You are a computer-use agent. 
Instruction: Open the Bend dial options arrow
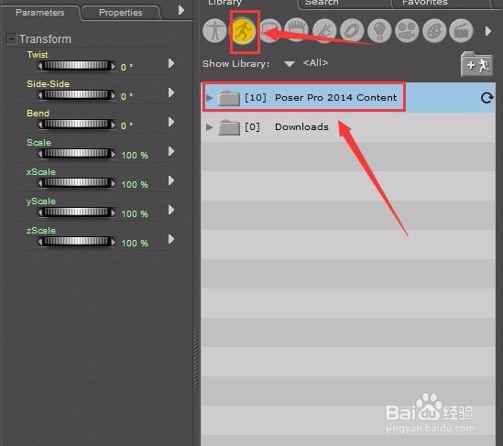pos(171,122)
